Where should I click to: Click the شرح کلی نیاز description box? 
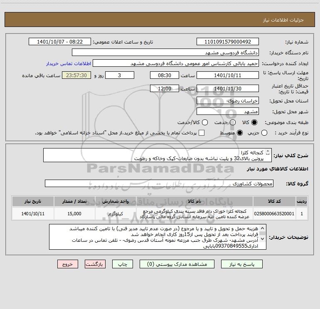(x=158, y=155)
